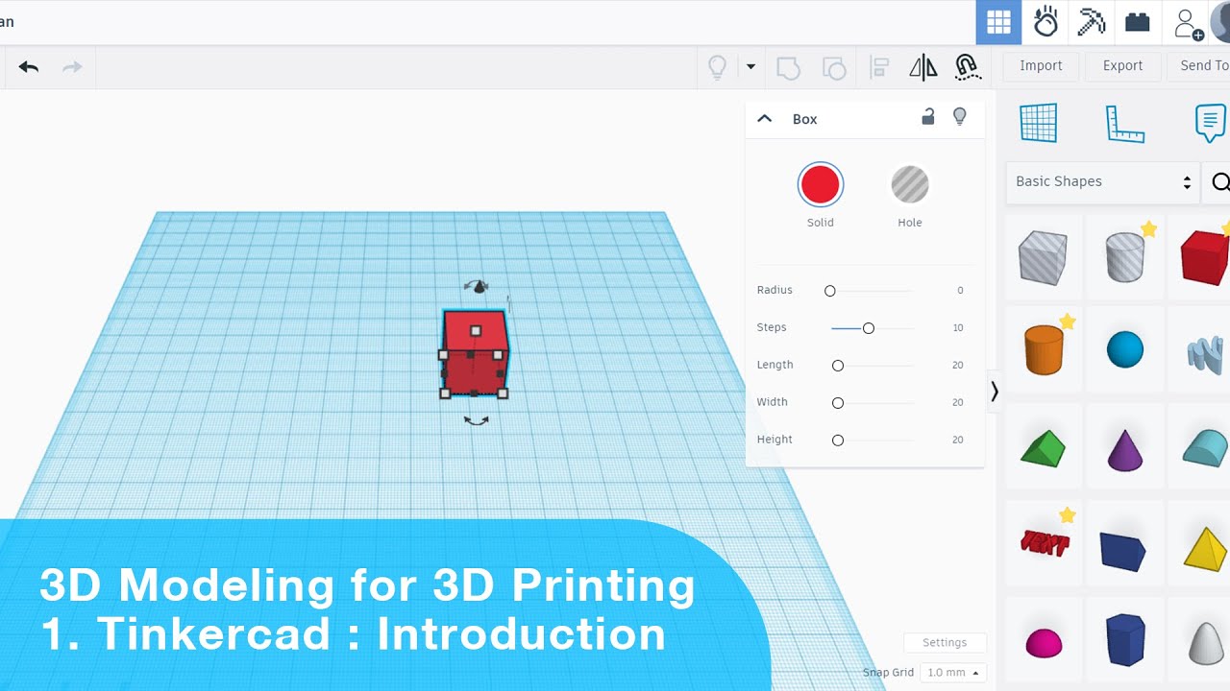This screenshot has height=691, width=1230.
Task: Pick the navy Polygon shape
Action: (x=1125, y=640)
